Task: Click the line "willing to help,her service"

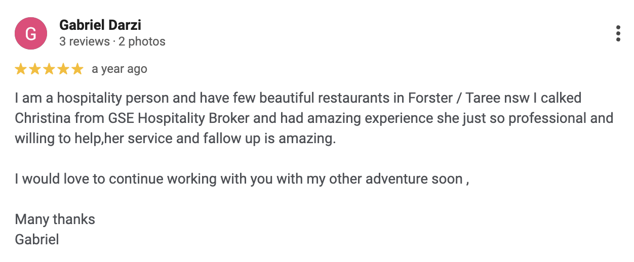Action: (x=175, y=138)
